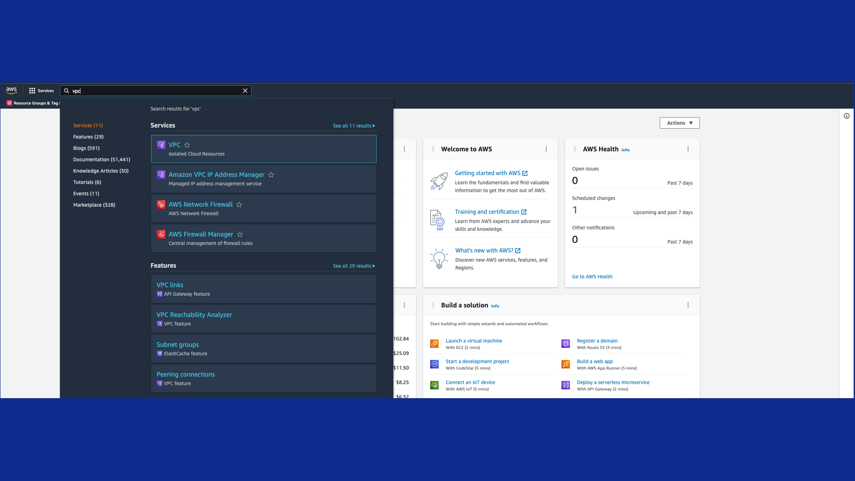
Task: Open Build a solution widget menu
Action: (688, 305)
